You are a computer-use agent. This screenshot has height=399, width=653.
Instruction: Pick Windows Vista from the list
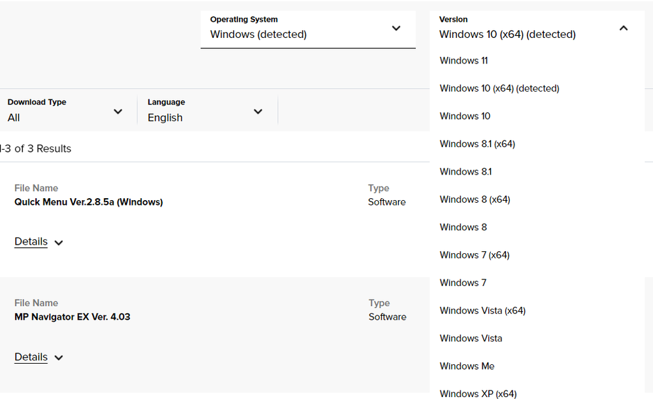[471, 338]
